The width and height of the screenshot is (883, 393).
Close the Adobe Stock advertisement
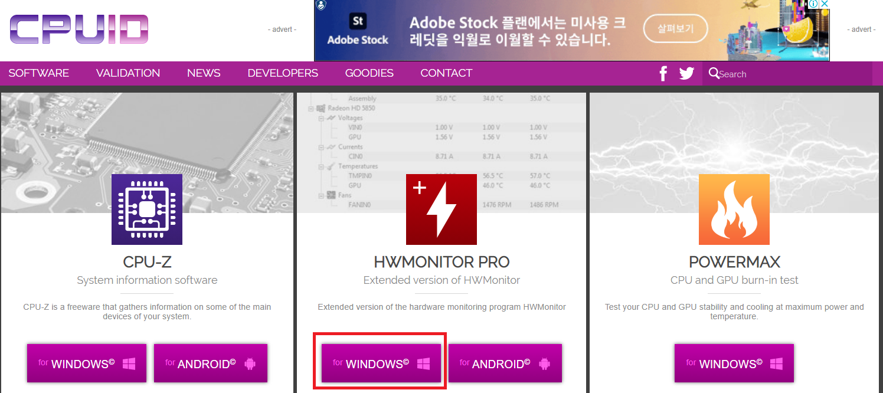coord(825,4)
